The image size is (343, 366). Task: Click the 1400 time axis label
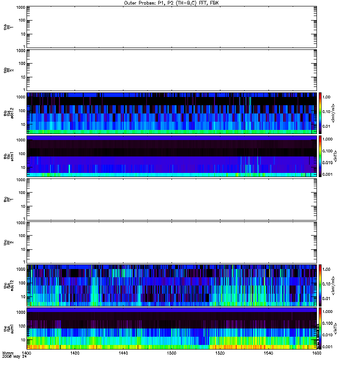tap(27, 353)
